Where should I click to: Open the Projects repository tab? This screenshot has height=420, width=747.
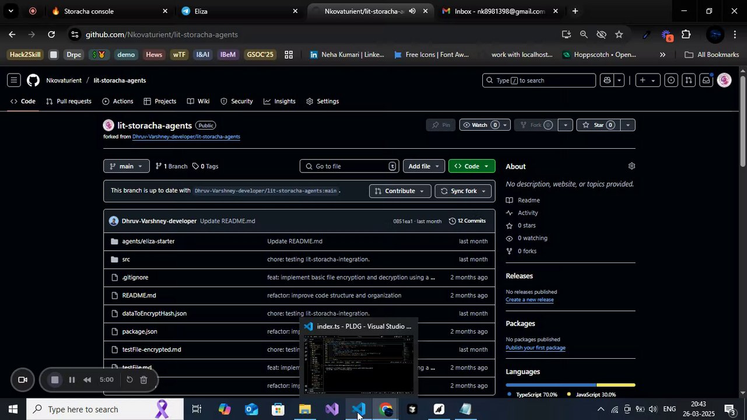pos(160,101)
